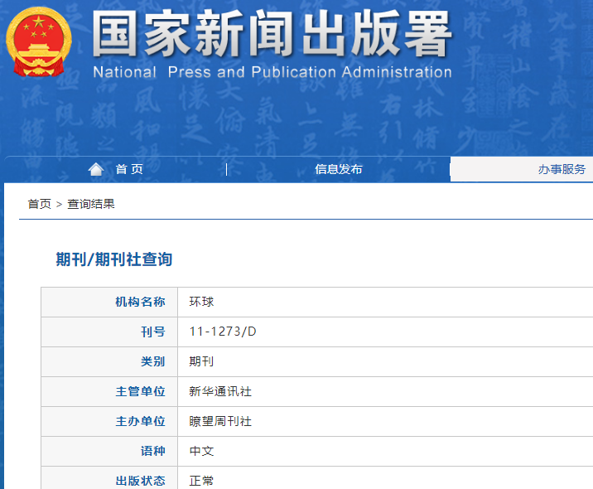Click the 首页 breadcrumb link
593x489 pixels.
[x=39, y=204]
